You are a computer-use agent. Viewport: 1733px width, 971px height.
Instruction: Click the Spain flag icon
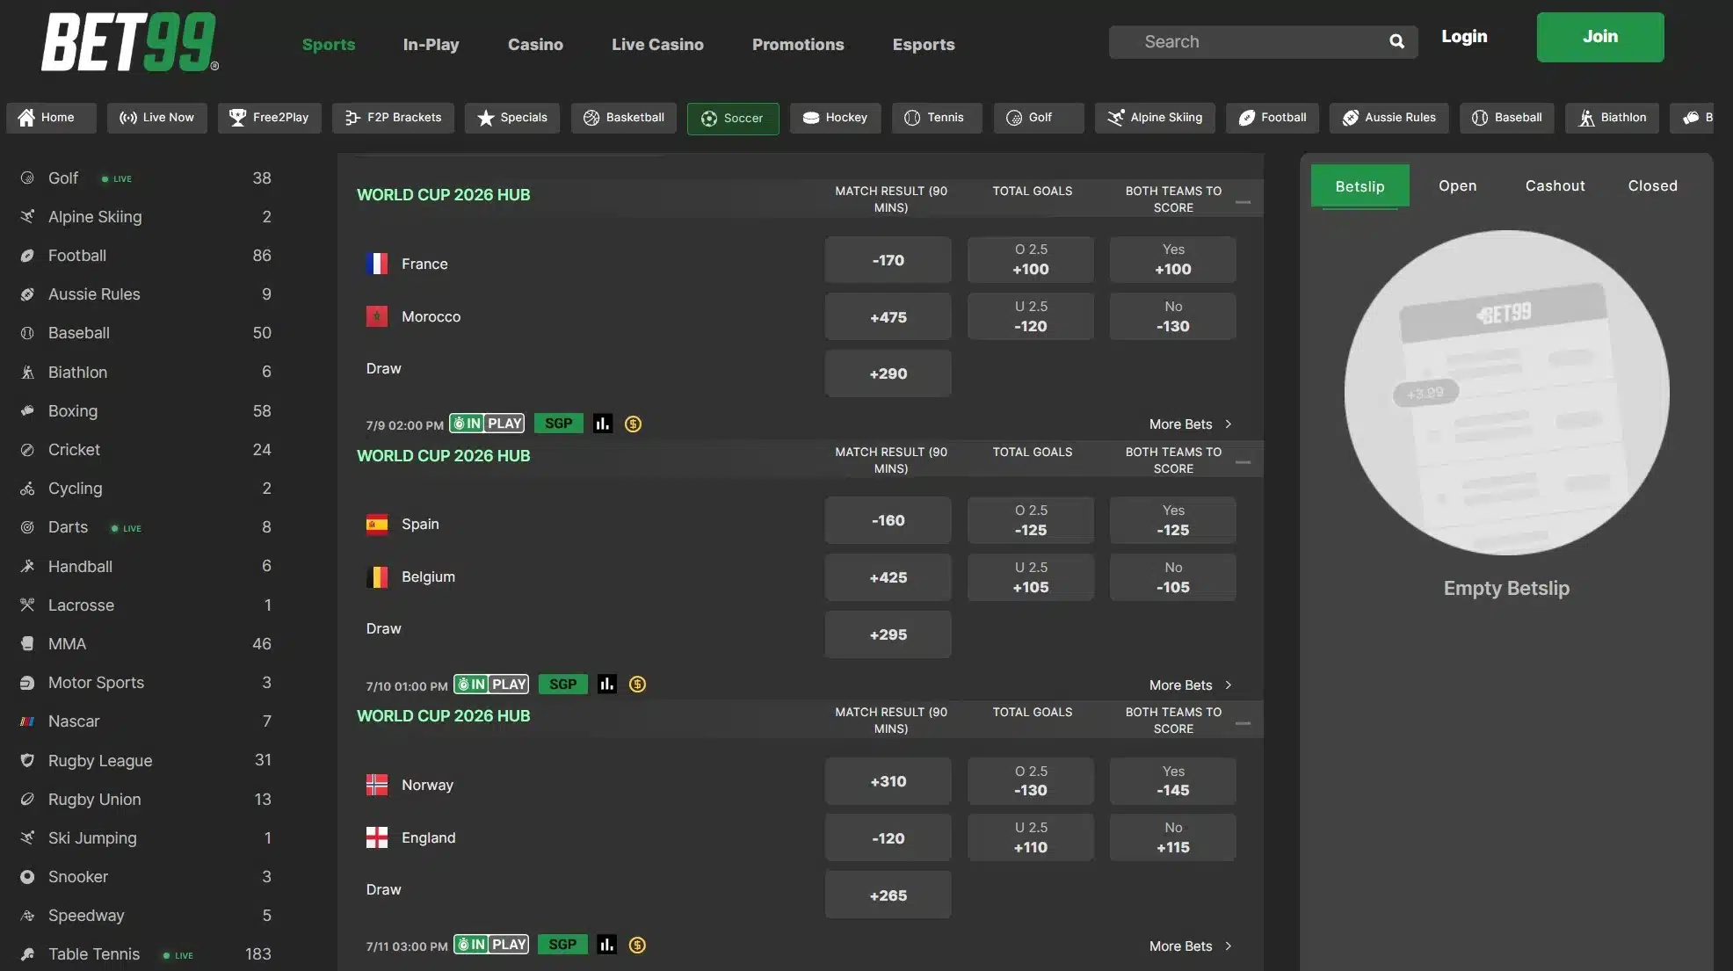point(377,524)
